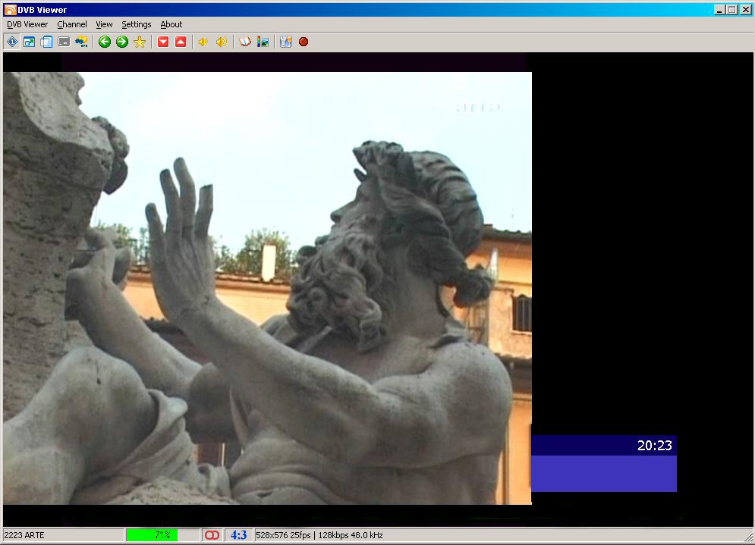Open the About menu
This screenshot has height=545, width=755.
171,24
